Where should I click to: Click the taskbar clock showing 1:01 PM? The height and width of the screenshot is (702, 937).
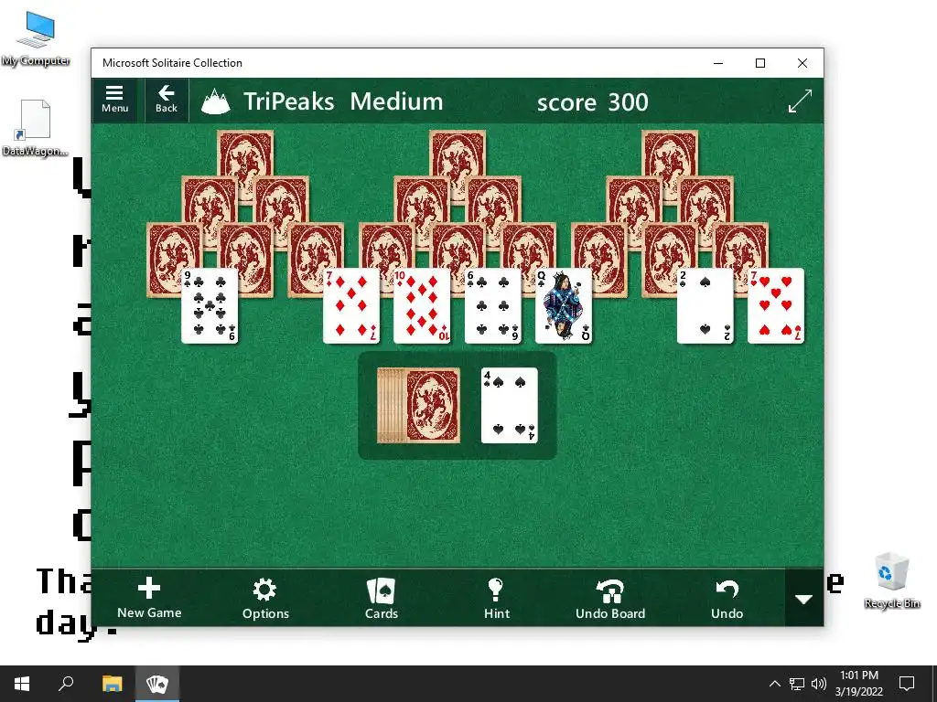(x=858, y=684)
